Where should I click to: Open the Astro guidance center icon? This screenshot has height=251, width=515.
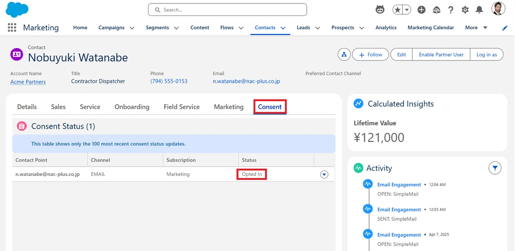[x=380, y=9]
